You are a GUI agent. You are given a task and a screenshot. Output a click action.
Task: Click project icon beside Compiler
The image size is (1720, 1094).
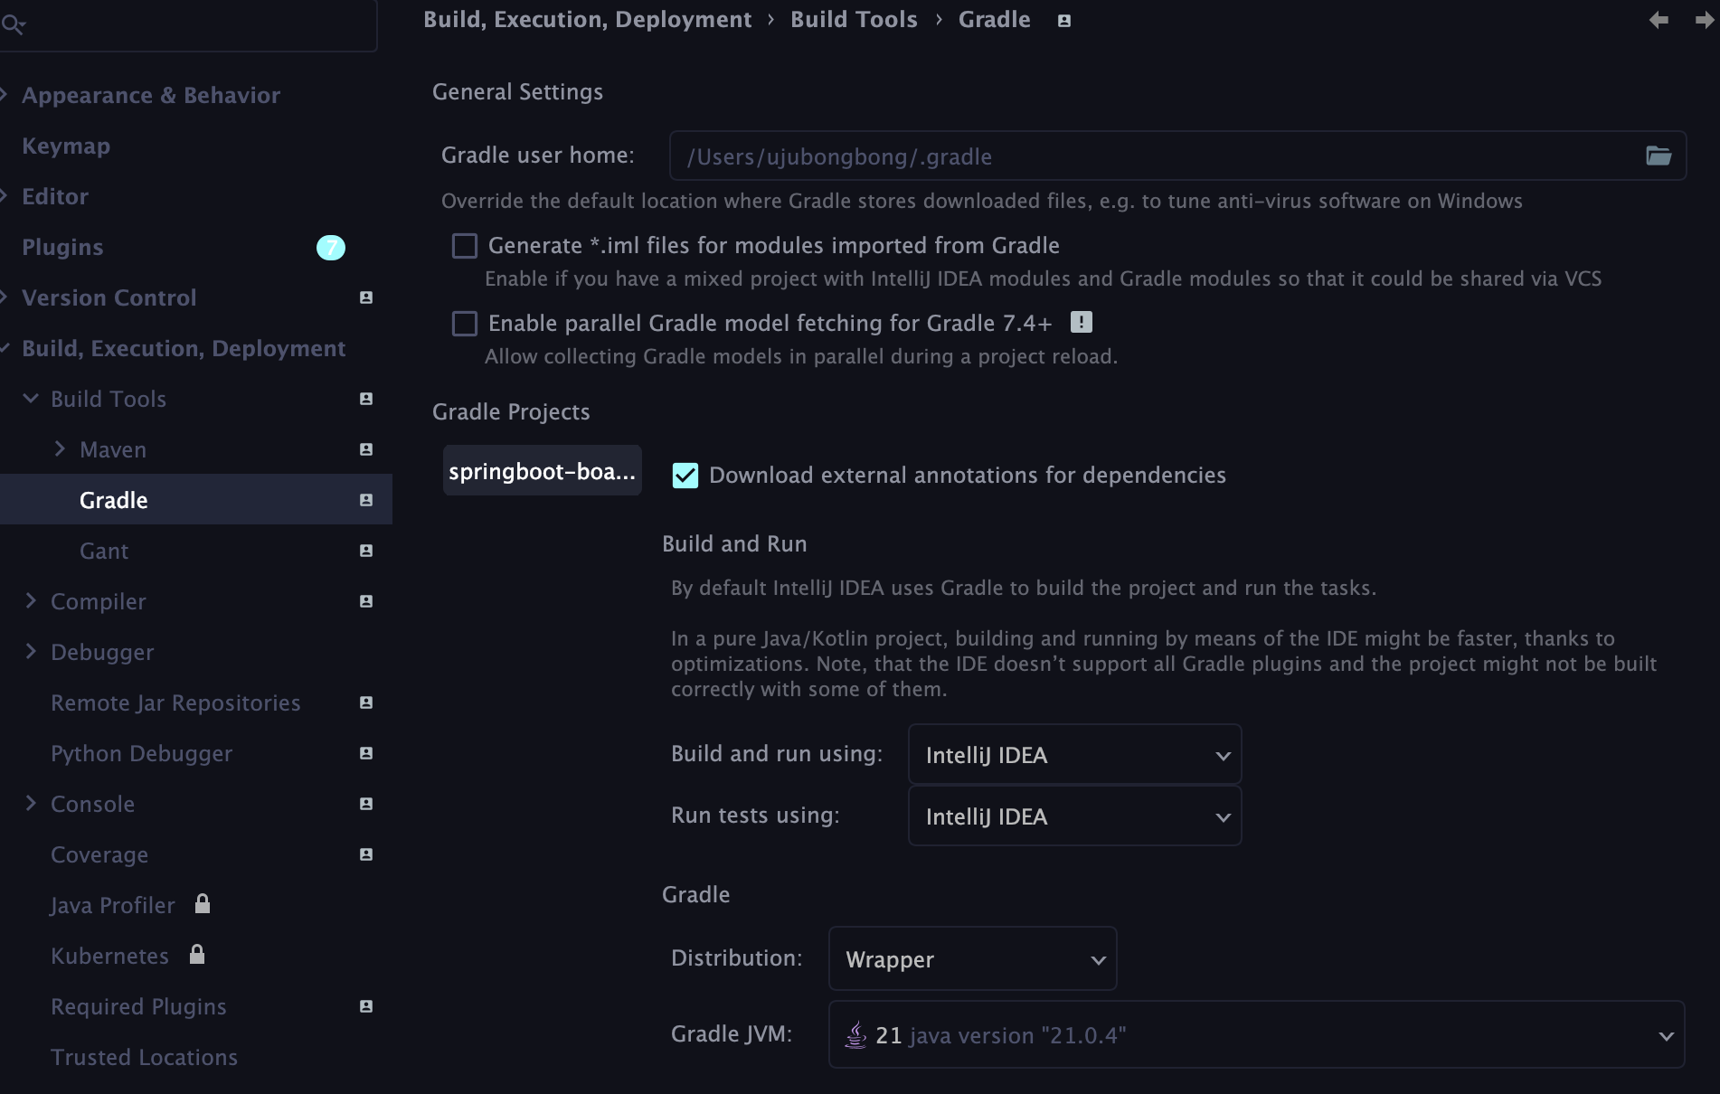pos(366,601)
